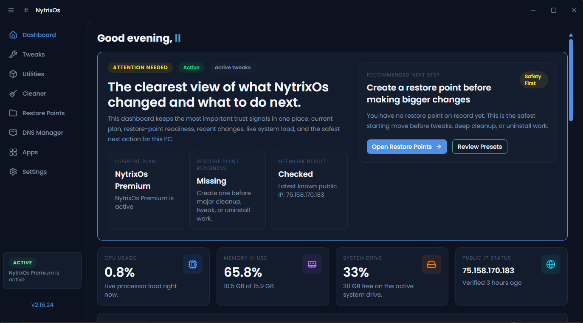This screenshot has height=323, width=583.
Task: Click the memory icon on the Memory card
Action: [312, 264]
